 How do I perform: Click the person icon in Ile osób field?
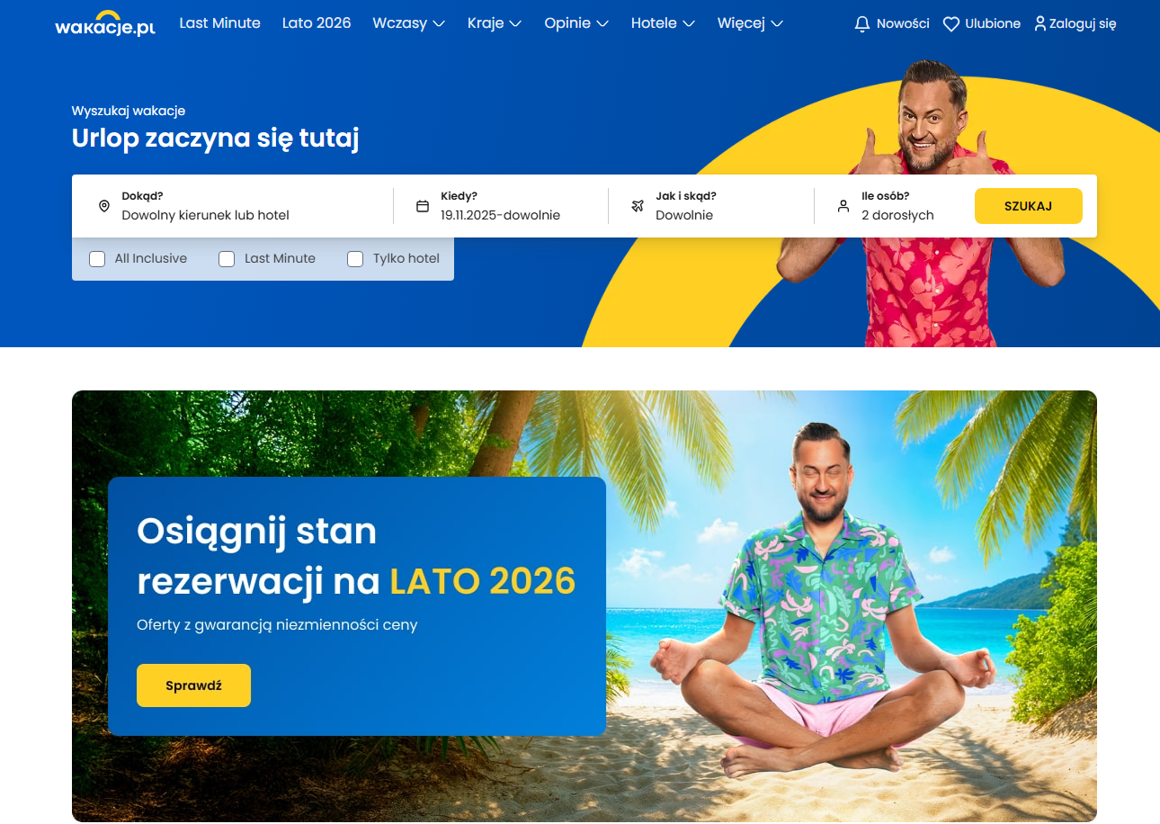coord(843,206)
